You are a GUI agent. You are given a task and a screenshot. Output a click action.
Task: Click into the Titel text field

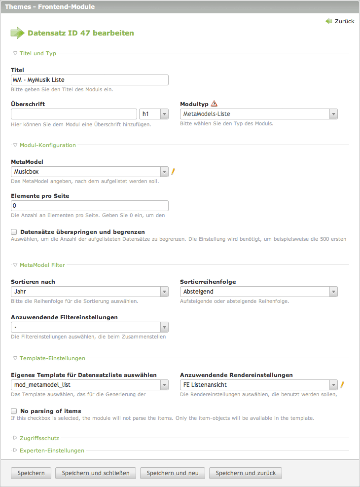coord(89,80)
